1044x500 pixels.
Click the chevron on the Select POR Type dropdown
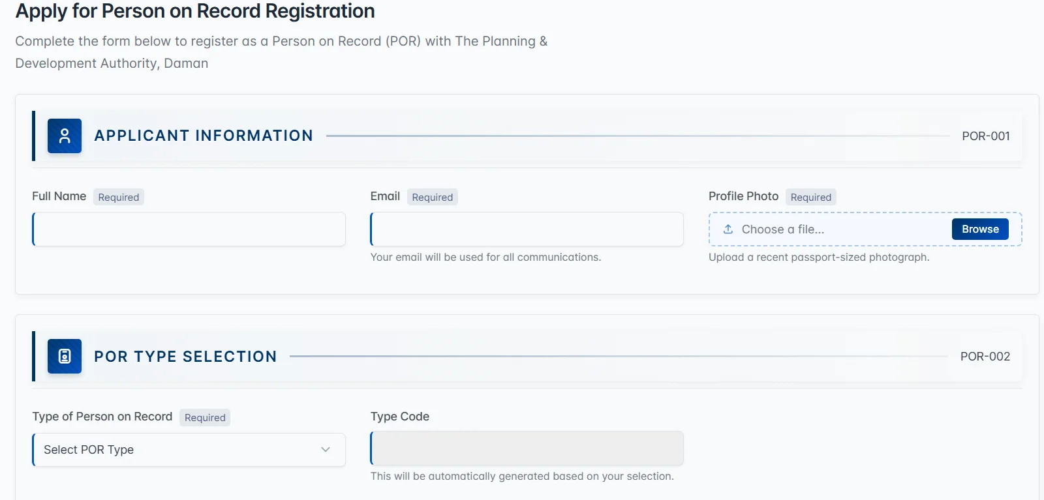pyautogui.click(x=326, y=450)
